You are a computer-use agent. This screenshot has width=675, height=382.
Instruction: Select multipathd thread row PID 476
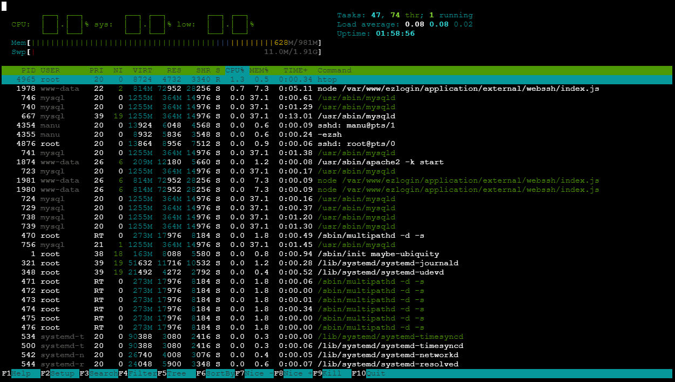click(x=337, y=327)
